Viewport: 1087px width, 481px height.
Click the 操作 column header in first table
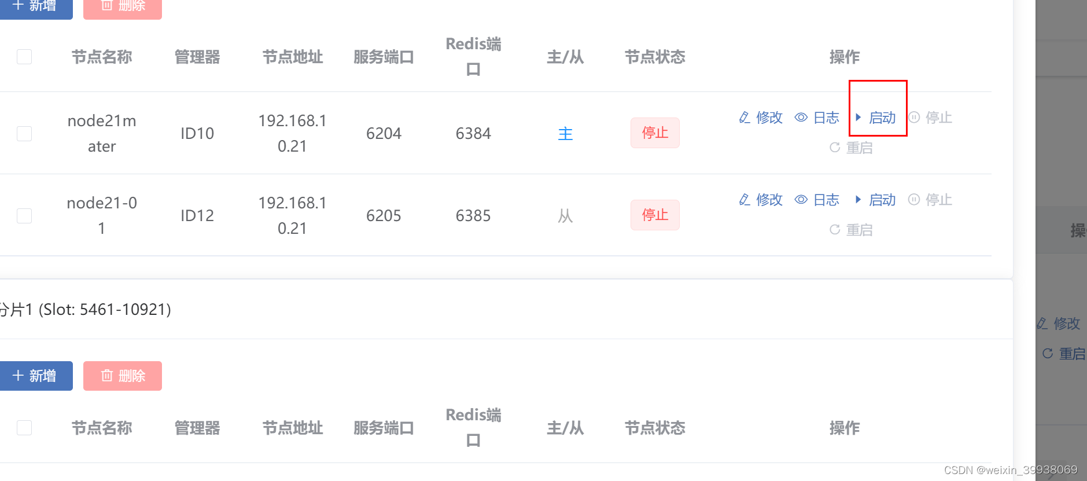(845, 57)
